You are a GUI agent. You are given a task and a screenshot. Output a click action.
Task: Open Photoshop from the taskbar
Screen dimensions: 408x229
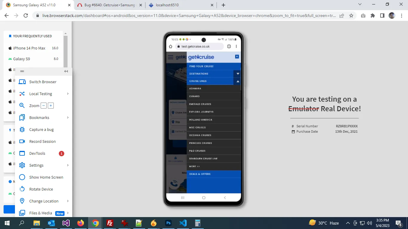pos(168,223)
